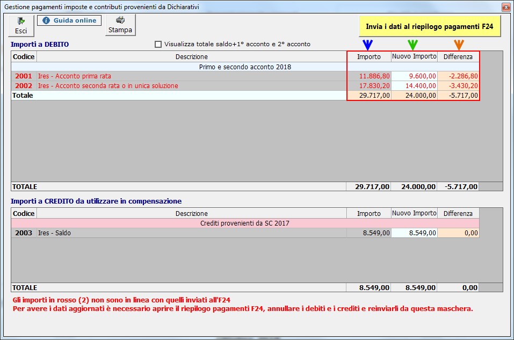The height and width of the screenshot is (340, 514).
Task: Click Importo 8.549,00 in Ires - Saldo row
Action: 369,233
